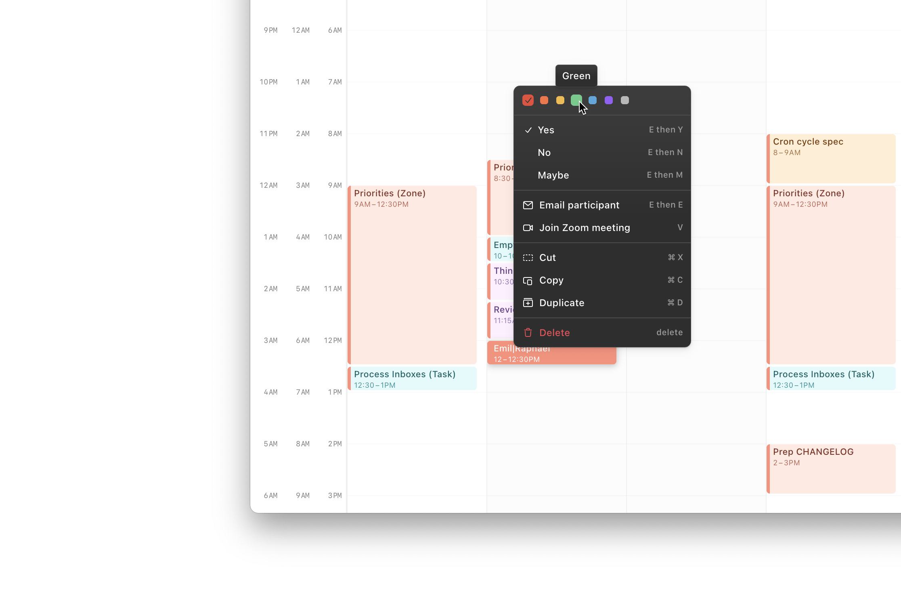Select the red color circle
This screenshot has width=901, height=601.
click(528, 101)
